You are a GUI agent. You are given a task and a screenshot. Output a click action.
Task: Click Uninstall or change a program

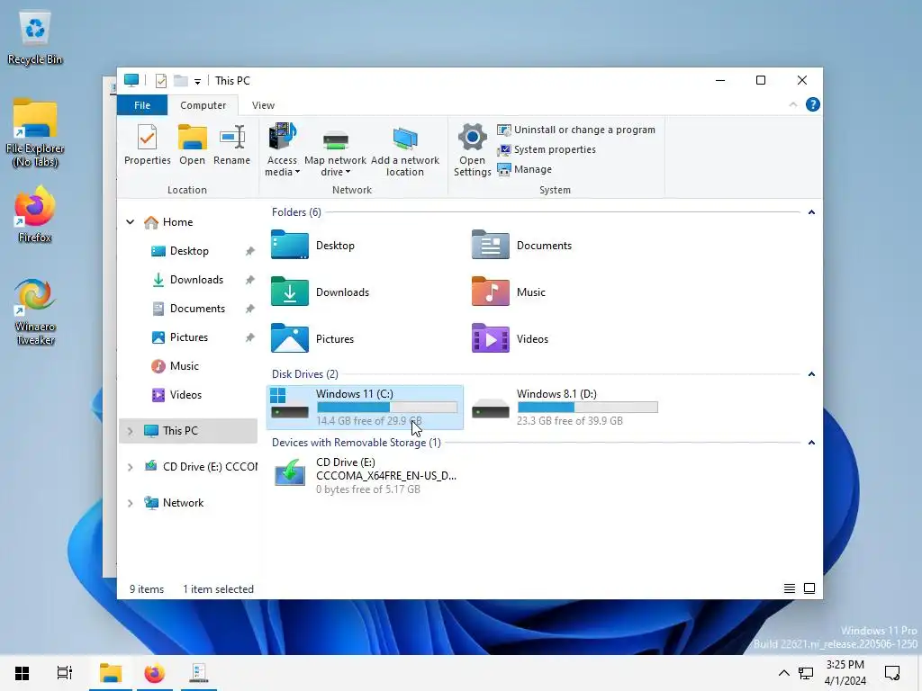click(576, 130)
